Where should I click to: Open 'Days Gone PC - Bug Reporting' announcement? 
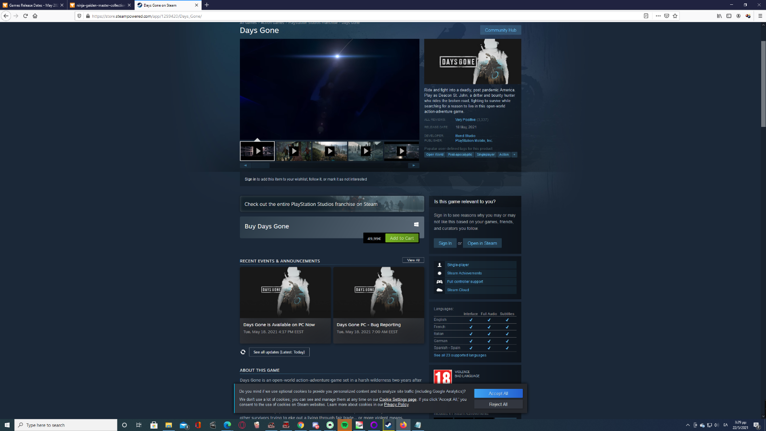(379, 305)
